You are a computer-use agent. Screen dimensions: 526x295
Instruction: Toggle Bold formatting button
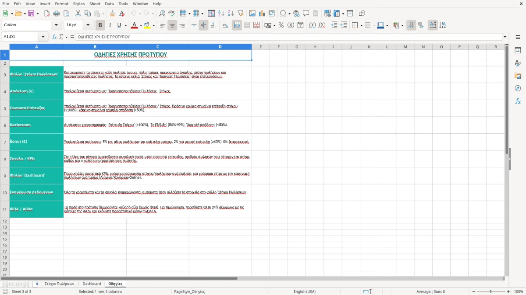tap(100, 25)
